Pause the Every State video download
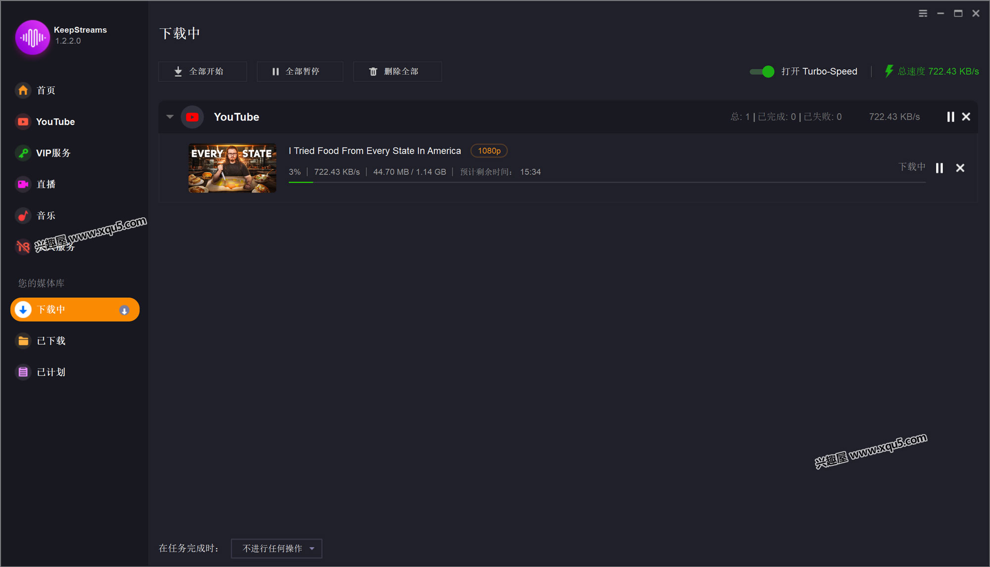990x567 pixels. tap(940, 168)
